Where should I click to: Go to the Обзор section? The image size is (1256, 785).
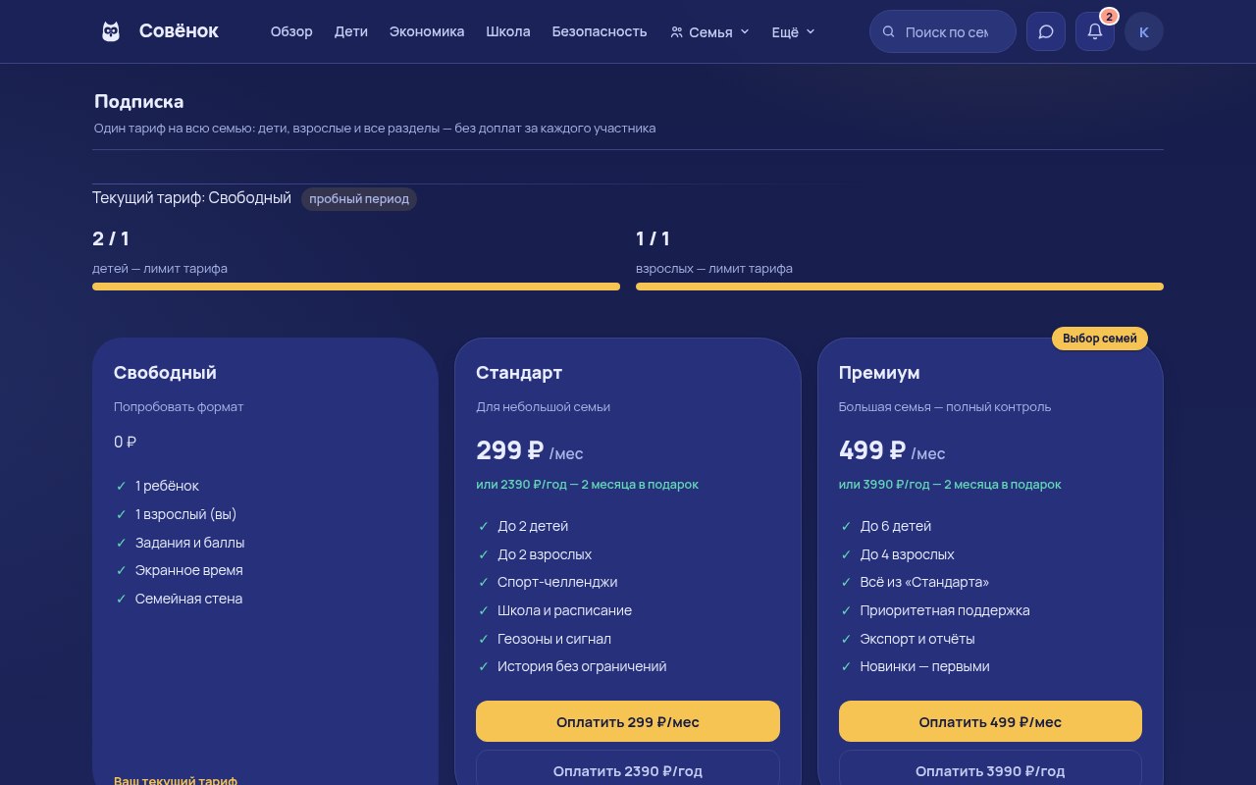coord(291,31)
